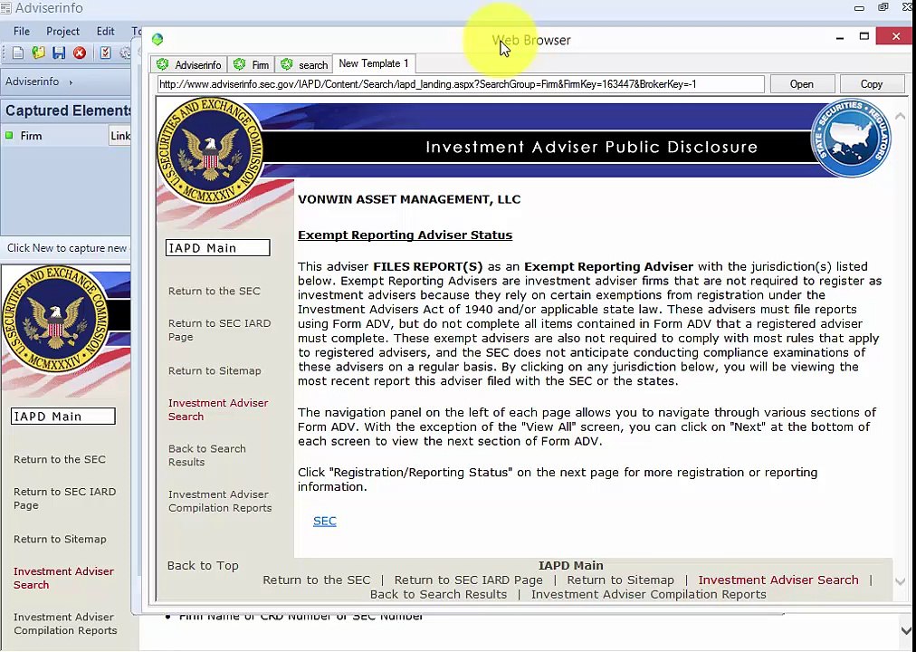Image resolution: width=916 pixels, height=652 pixels.
Task: Click the green icon on search tab
Action: (x=286, y=64)
